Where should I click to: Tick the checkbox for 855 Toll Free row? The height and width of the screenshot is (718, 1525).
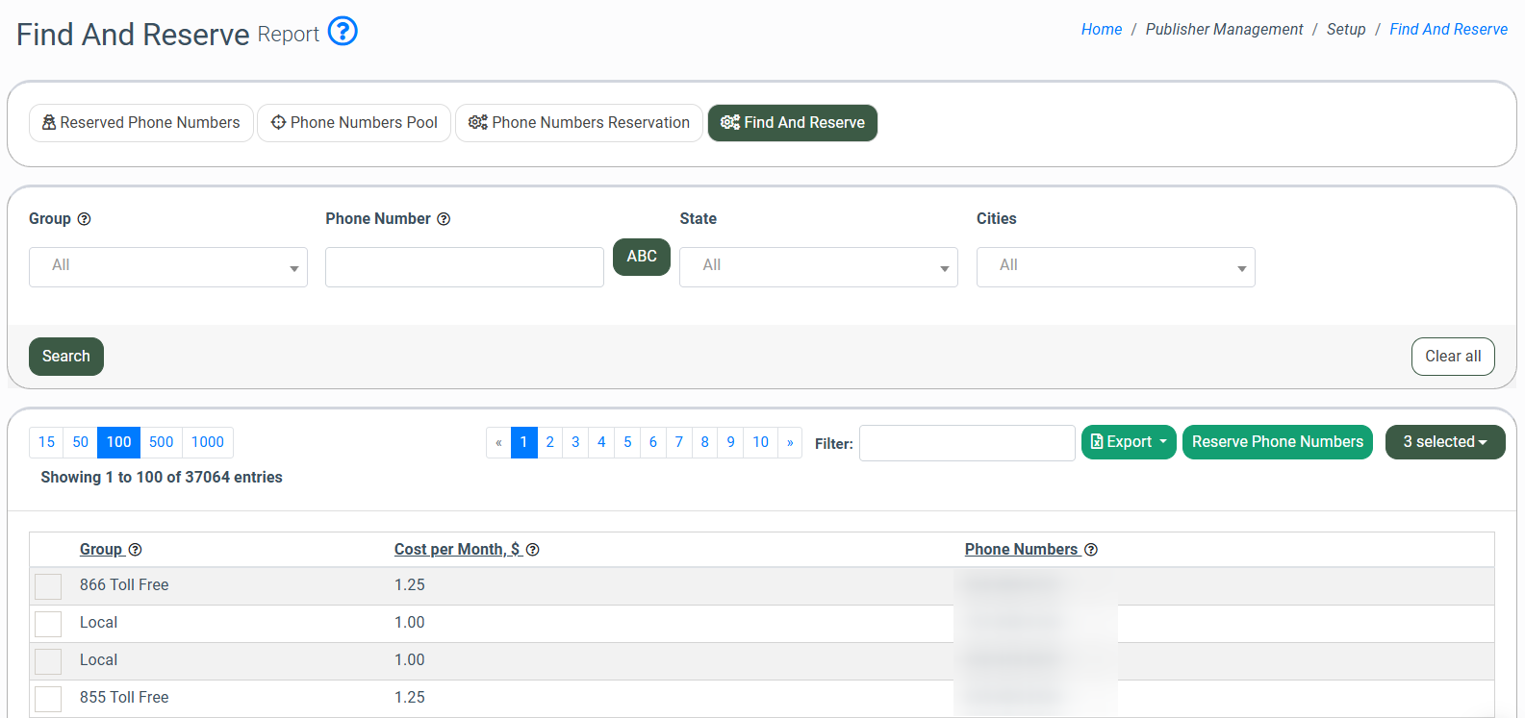48,699
